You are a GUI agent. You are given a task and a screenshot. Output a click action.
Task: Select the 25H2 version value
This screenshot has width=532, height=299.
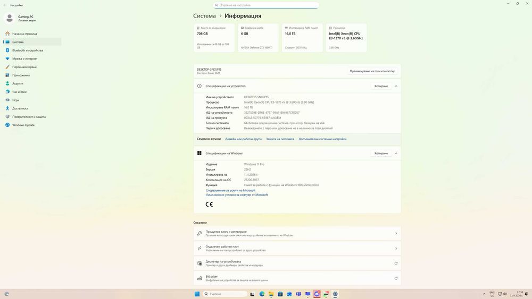[247, 169]
